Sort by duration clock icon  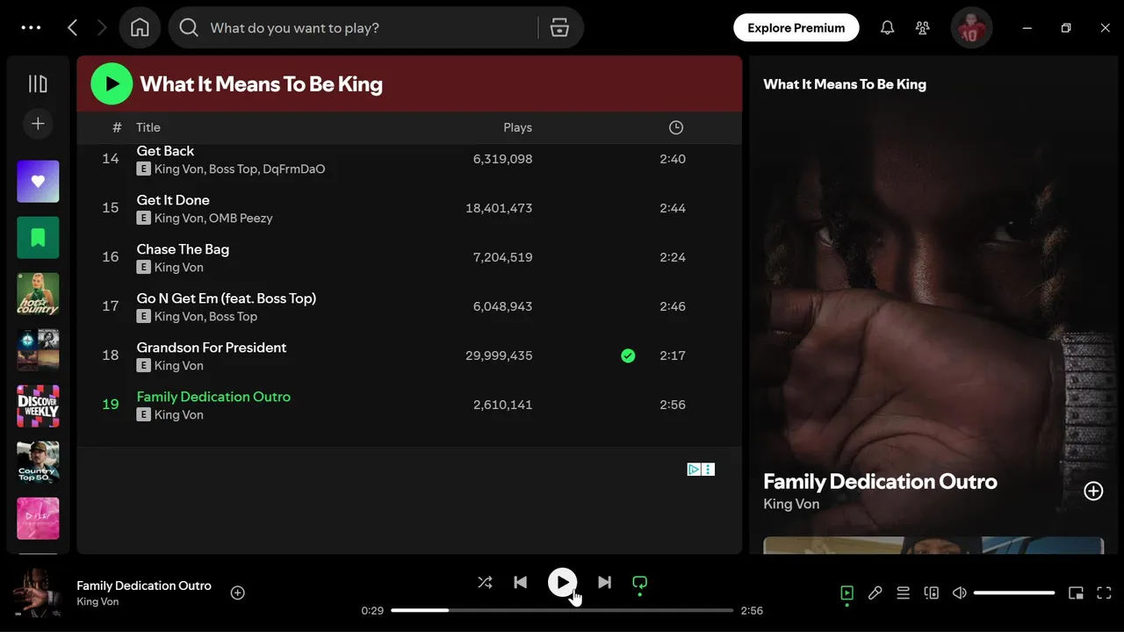[675, 127]
